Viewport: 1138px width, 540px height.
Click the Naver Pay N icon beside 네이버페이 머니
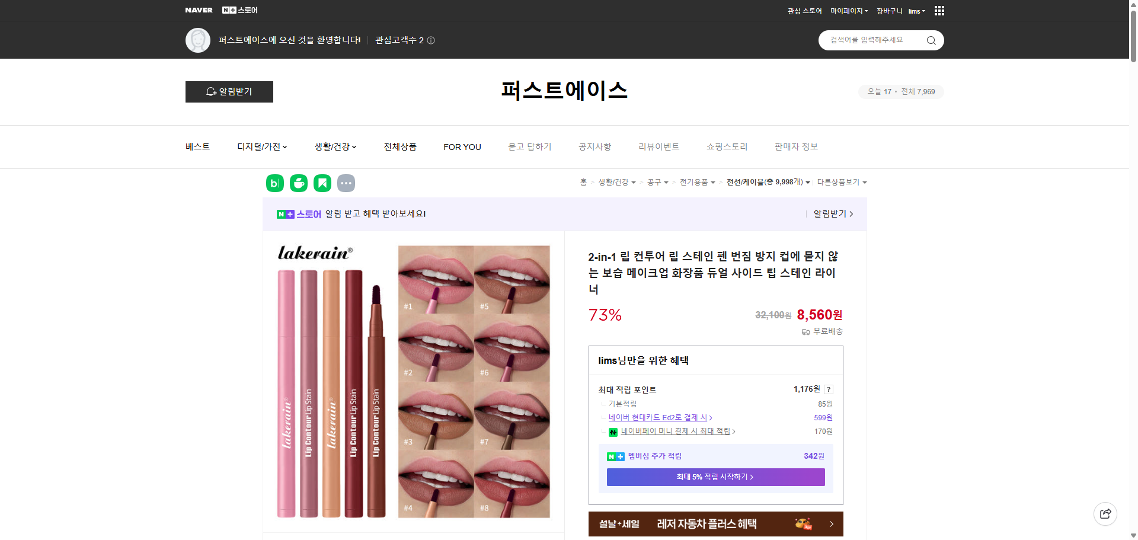coord(613,432)
